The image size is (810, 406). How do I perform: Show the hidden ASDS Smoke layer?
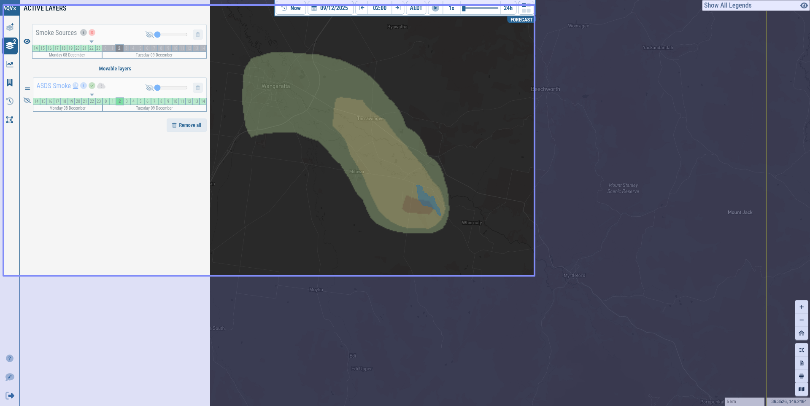click(27, 100)
